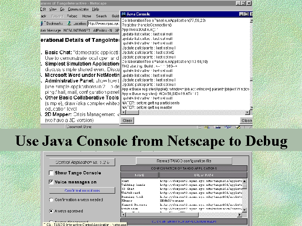
Task: Click Java Console horizontal scroll left arrow
Action: click(x=124, y=112)
